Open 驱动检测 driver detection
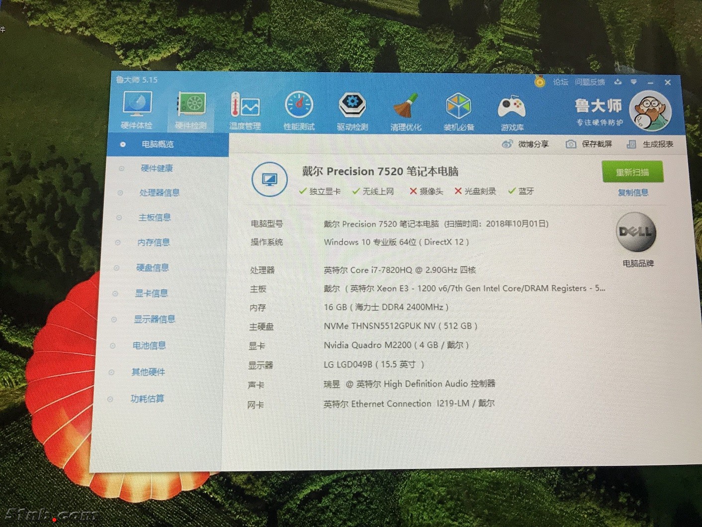This screenshot has height=527, width=702. pyautogui.click(x=352, y=111)
